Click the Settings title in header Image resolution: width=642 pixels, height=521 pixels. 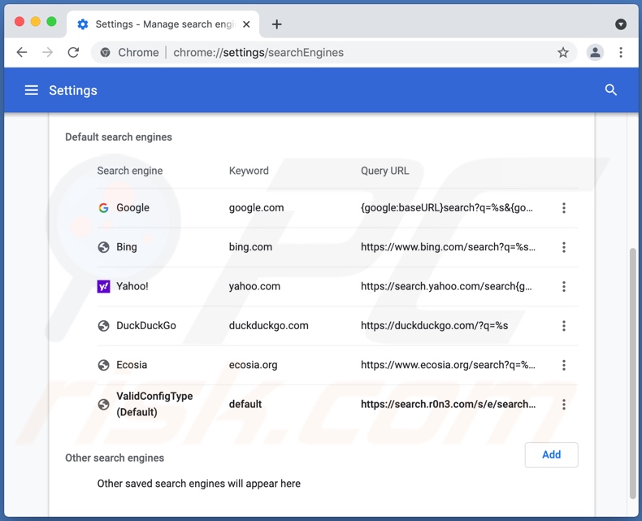pos(73,90)
